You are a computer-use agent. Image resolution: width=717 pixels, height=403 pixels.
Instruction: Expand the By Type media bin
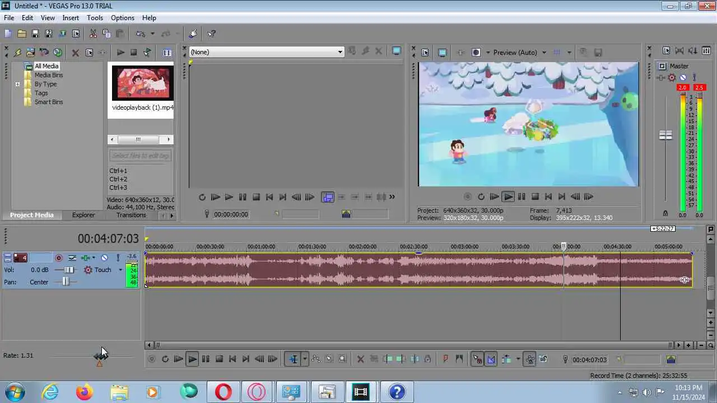pyautogui.click(x=17, y=84)
